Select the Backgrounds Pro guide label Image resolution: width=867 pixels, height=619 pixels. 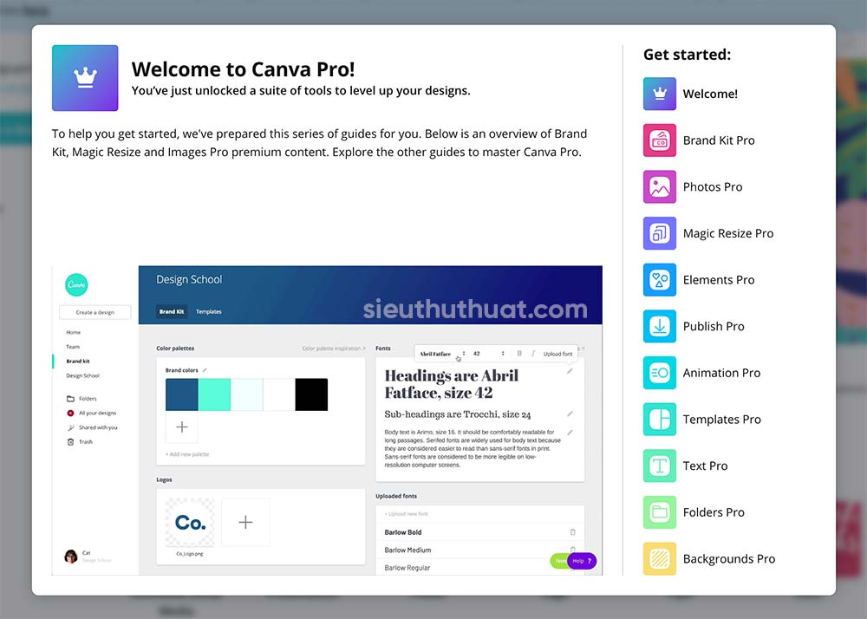[x=729, y=559]
